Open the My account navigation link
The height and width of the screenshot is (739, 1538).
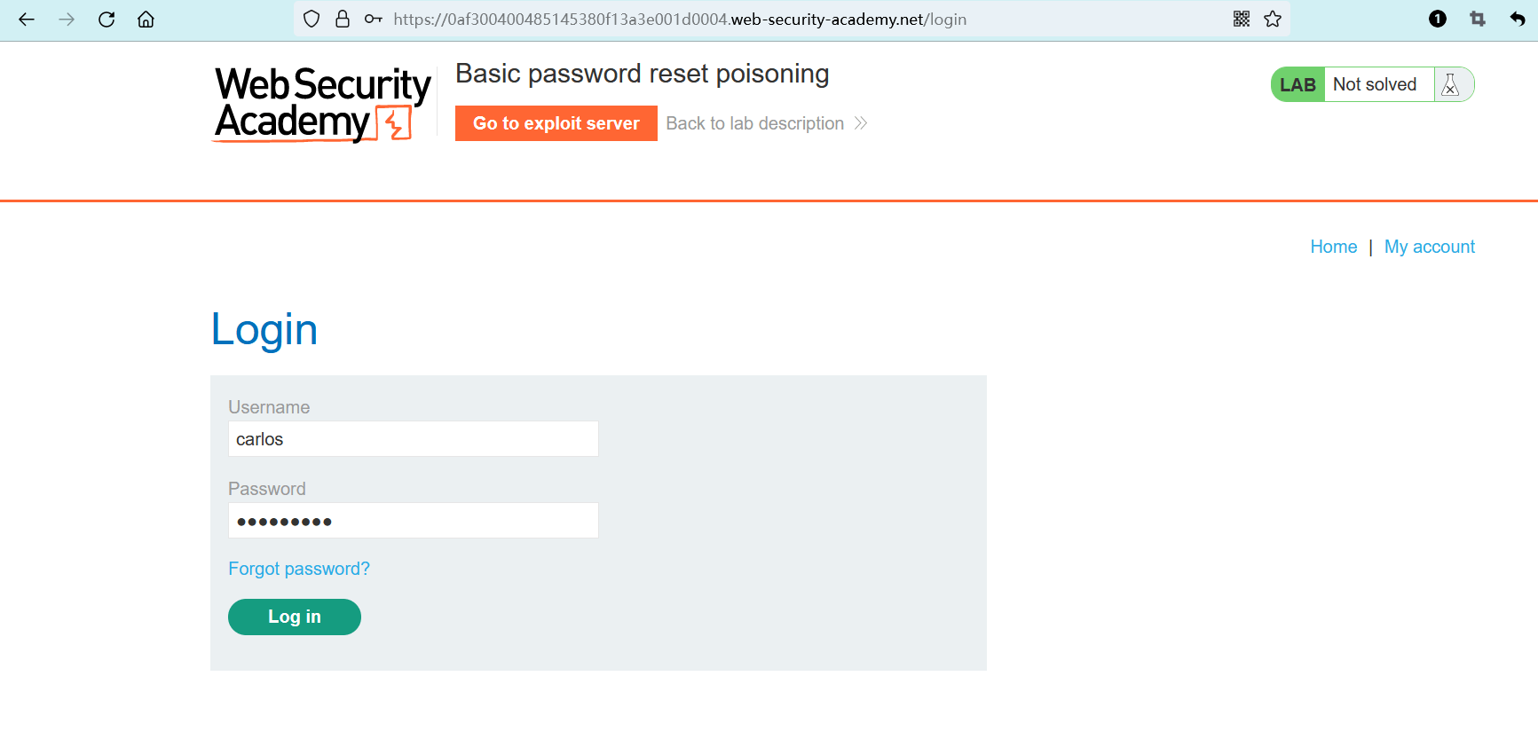click(x=1429, y=248)
